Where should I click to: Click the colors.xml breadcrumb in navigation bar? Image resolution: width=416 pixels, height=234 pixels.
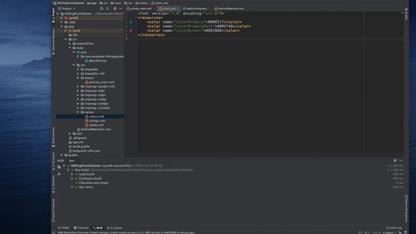pos(160,3)
